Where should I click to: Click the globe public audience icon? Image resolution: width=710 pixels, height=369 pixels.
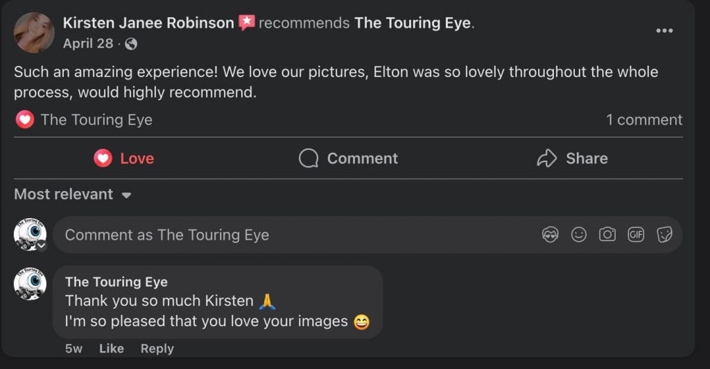131,44
